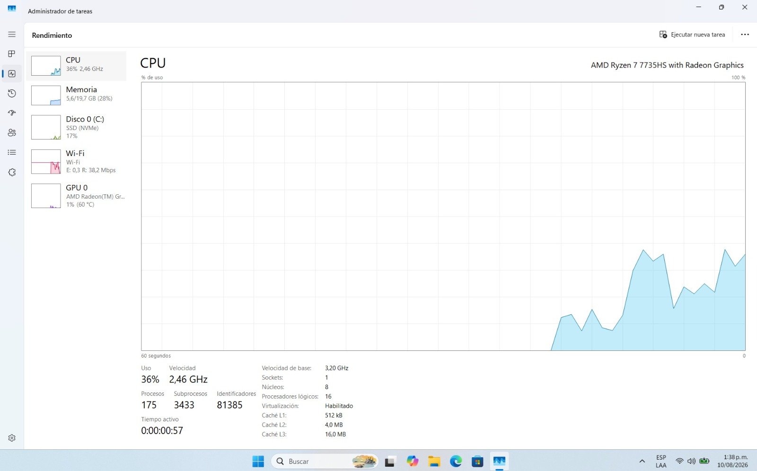Click the base speed 3,20 GHz value
Screen dimensions: 757x471
point(336,368)
